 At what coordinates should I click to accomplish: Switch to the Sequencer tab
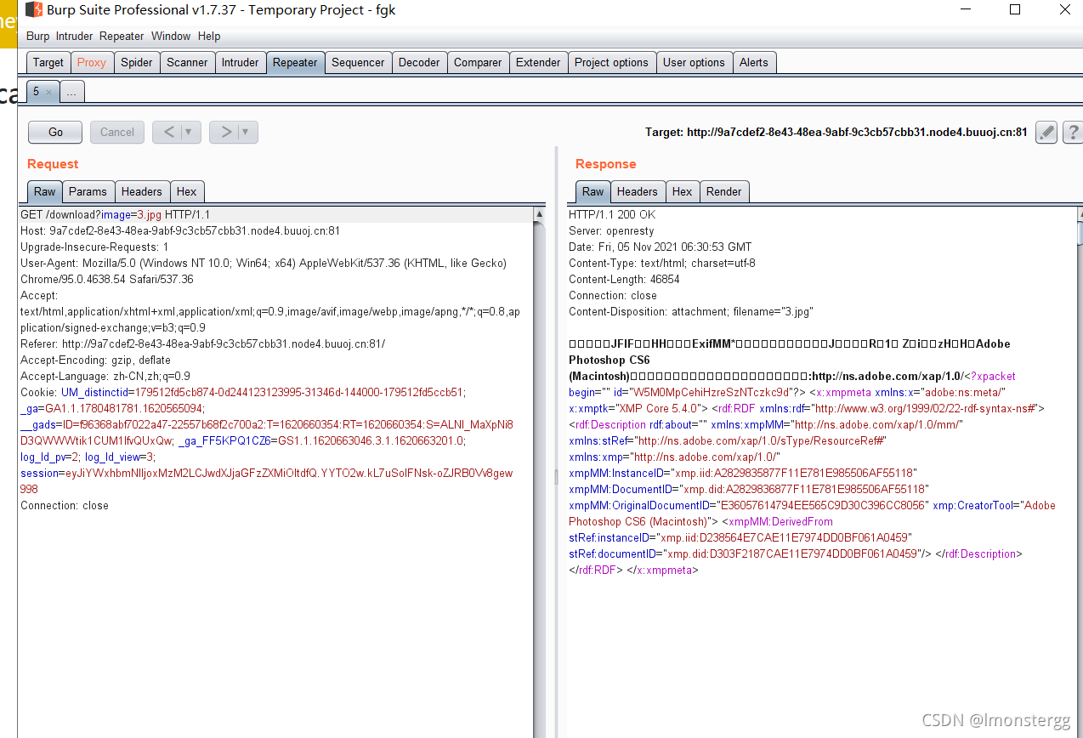point(358,62)
